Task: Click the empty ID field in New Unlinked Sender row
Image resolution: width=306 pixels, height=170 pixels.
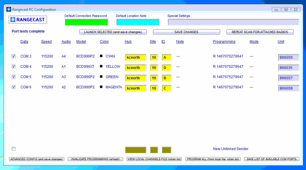Action: (166, 150)
